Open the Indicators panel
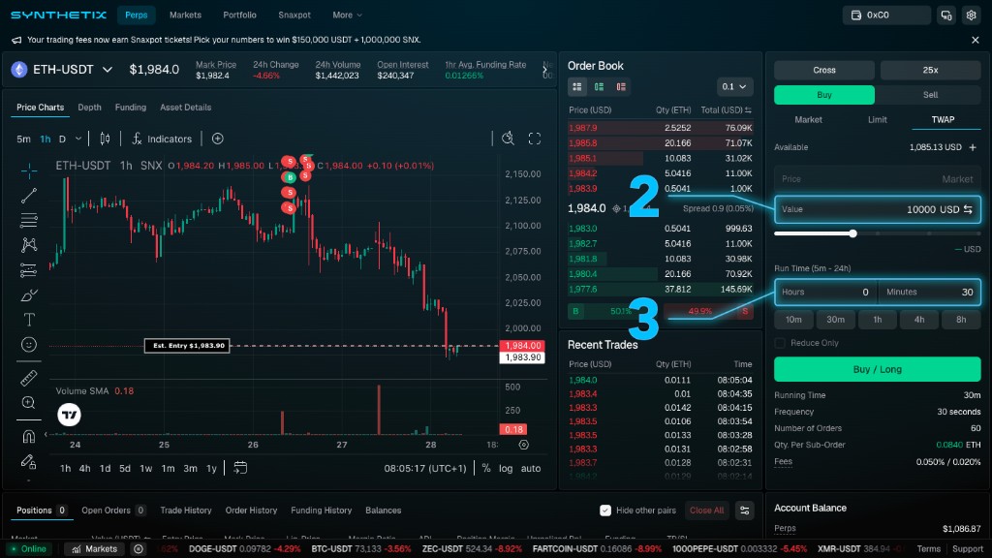 tap(162, 139)
